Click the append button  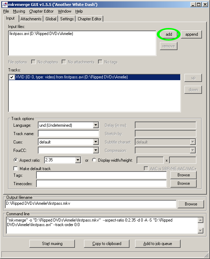pos(191,34)
